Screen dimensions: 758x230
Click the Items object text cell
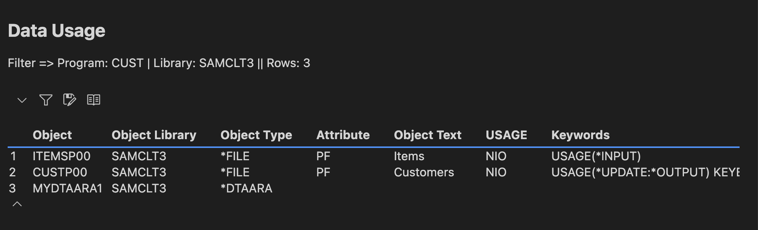click(409, 156)
